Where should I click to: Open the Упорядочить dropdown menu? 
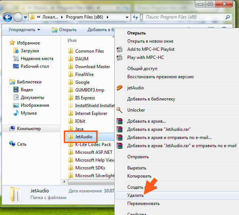point(24,30)
